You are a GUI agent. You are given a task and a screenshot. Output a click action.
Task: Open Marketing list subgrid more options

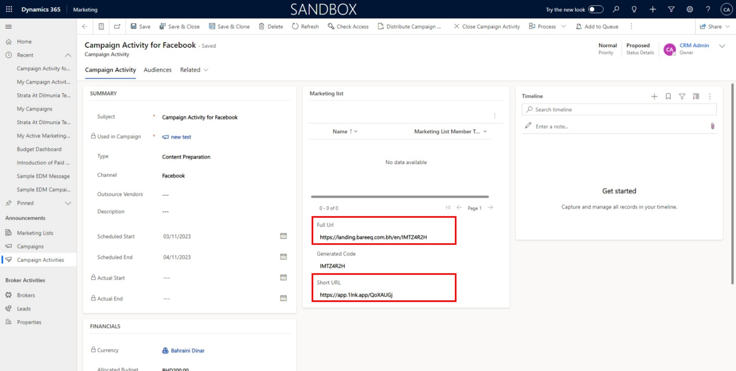495,116
